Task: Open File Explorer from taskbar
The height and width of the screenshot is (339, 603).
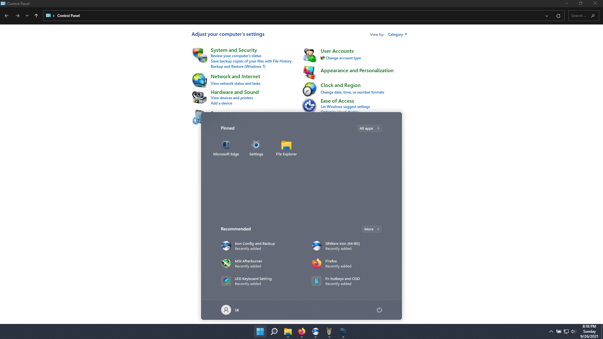Action: (288, 331)
